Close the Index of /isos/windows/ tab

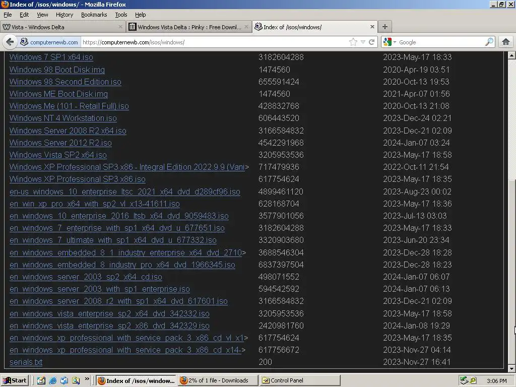372,27
